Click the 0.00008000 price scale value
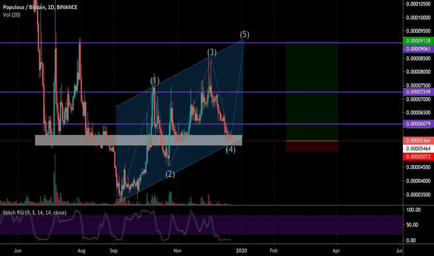434x256 pixels. click(x=418, y=72)
